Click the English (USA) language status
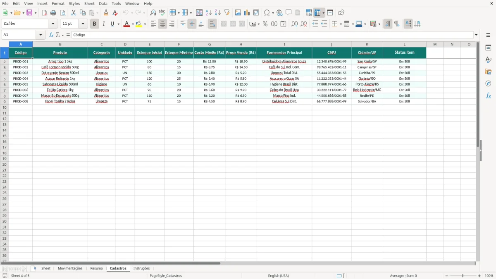 (x=279, y=276)
